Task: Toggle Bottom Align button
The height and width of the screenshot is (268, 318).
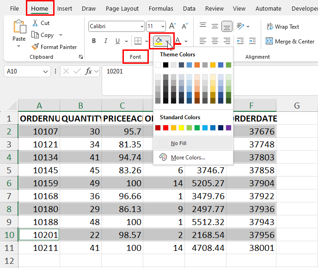Action: tap(227, 26)
